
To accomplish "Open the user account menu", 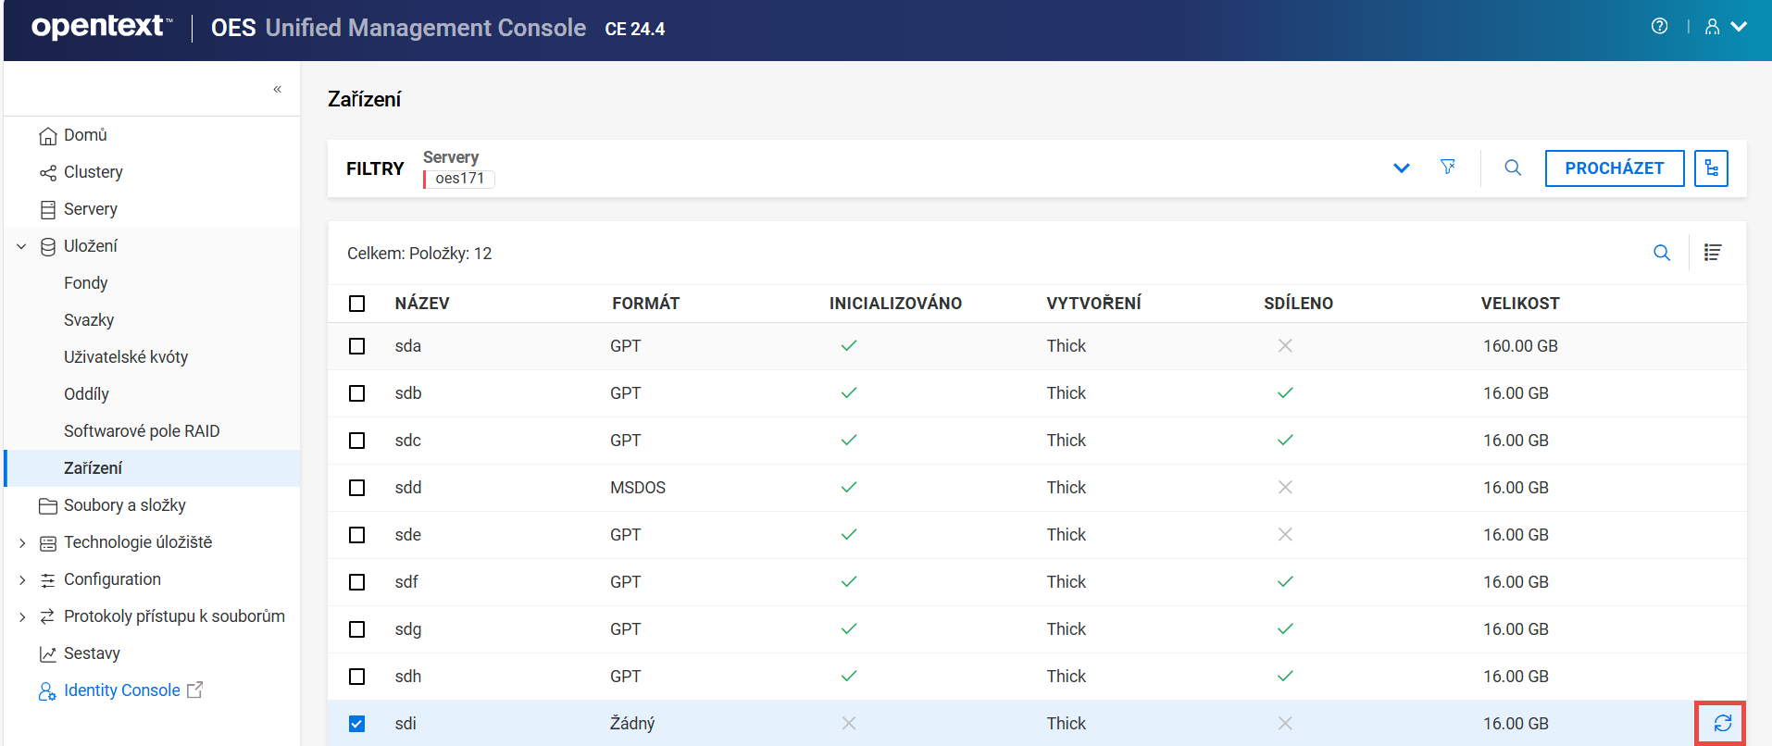I will [1725, 27].
